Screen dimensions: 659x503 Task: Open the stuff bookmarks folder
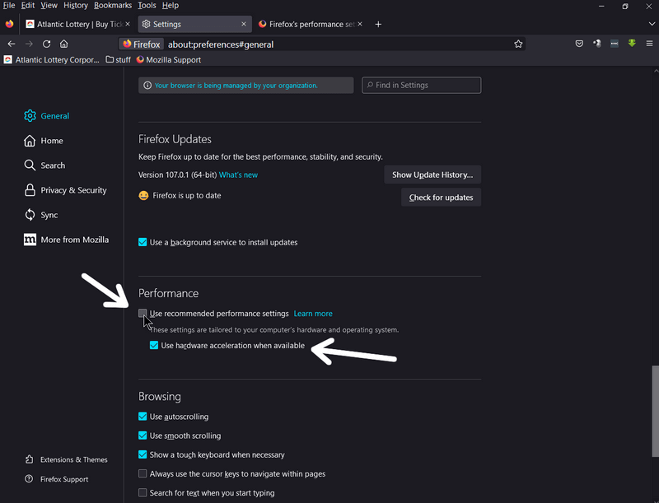119,60
